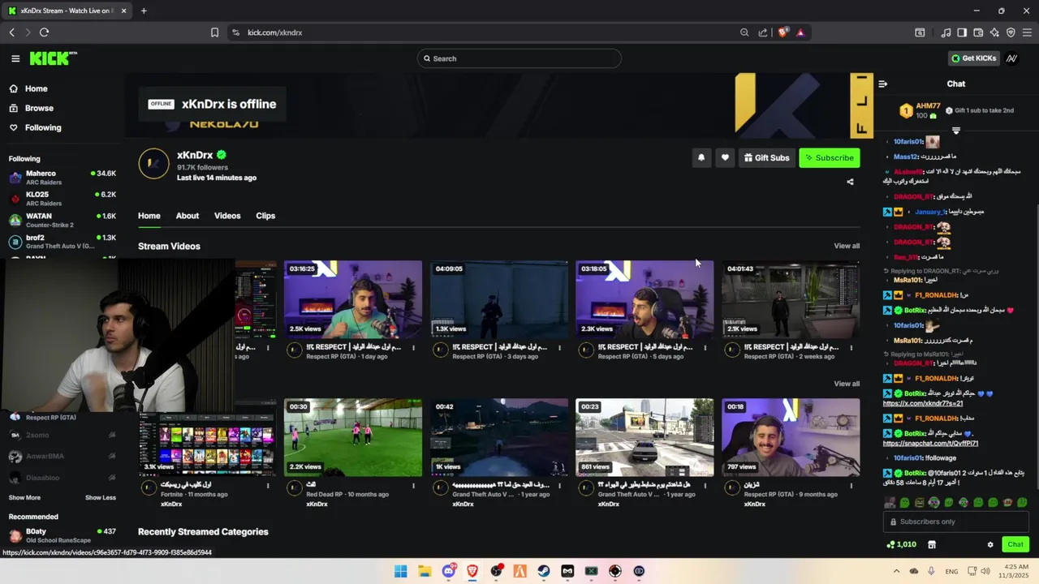Open the x.com/xkndr link in chat
The image size is (1039, 584).
[923, 403]
